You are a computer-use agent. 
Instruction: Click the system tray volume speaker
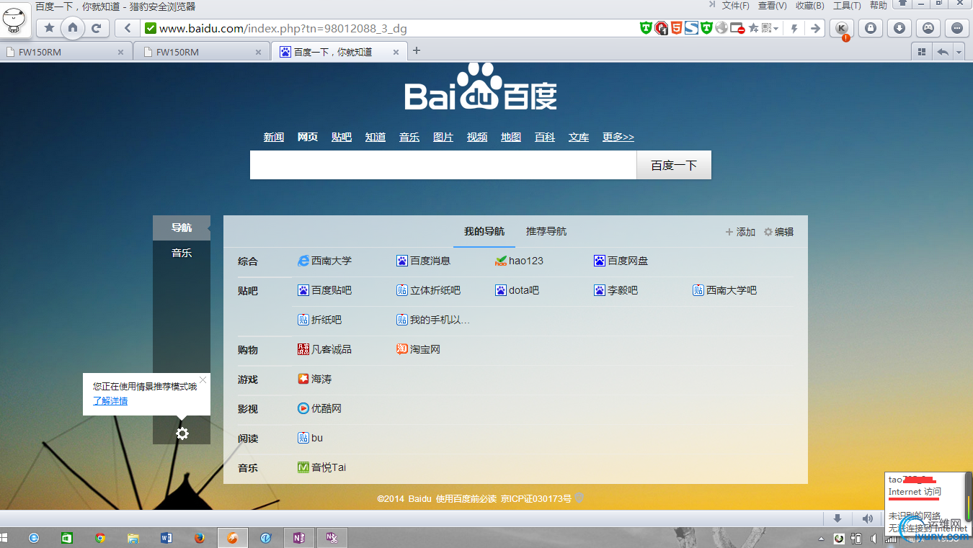(874, 538)
